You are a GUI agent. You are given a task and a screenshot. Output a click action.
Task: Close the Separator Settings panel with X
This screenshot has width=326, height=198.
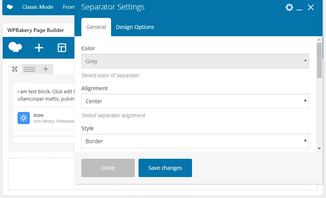coord(311,8)
